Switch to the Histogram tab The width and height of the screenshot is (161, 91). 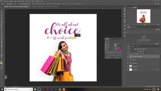(129, 8)
